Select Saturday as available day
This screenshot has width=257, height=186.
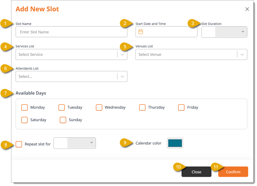[x=25, y=120]
